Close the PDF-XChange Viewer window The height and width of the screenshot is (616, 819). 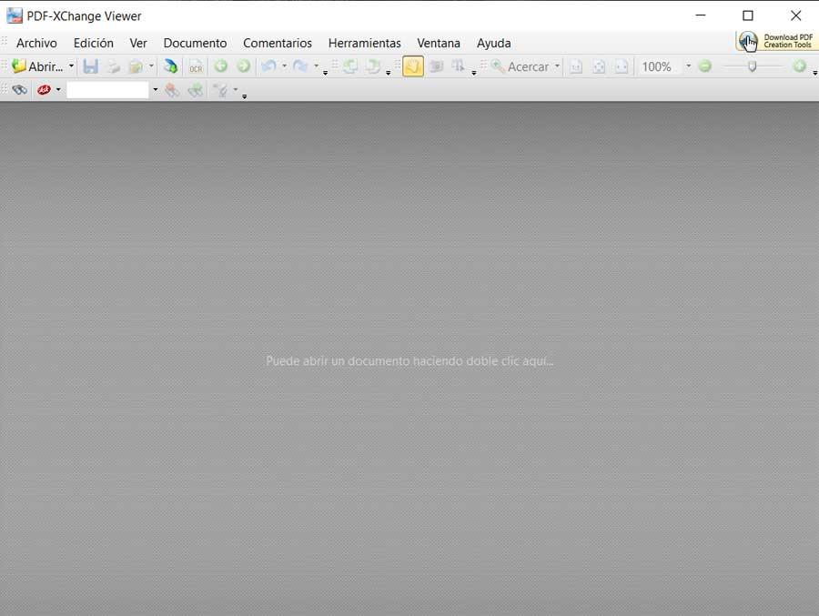pyautogui.click(x=795, y=15)
